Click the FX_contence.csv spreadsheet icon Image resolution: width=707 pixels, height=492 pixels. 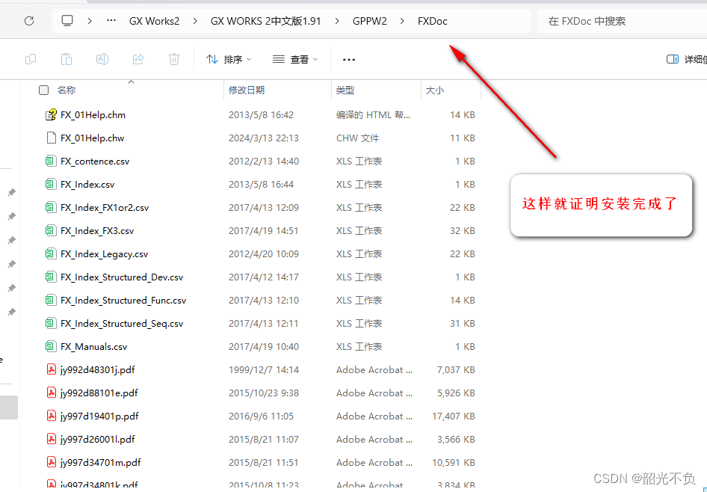(x=51, y=161)
